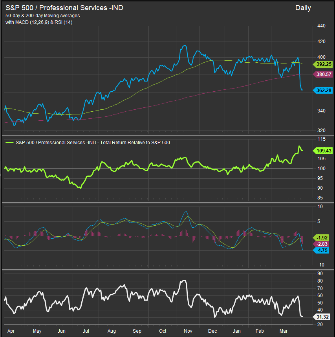Click the 440 price axis label
This screenshot has width=335, height=337.
coord(321,26)
